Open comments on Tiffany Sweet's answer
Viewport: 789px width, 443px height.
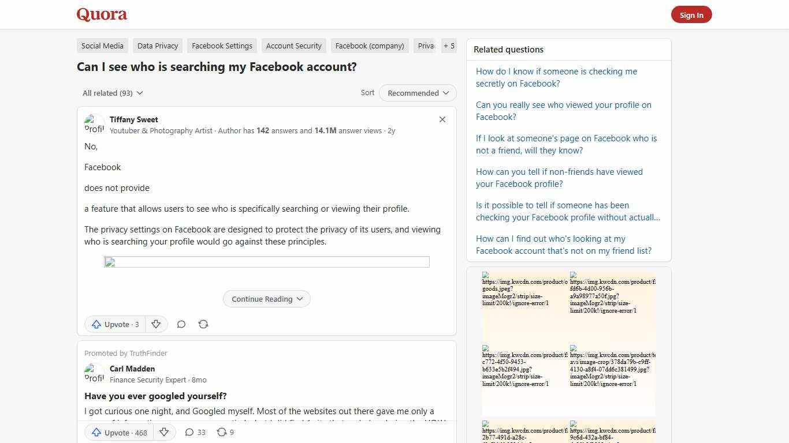pyautogui.click(x=181, y=324)
